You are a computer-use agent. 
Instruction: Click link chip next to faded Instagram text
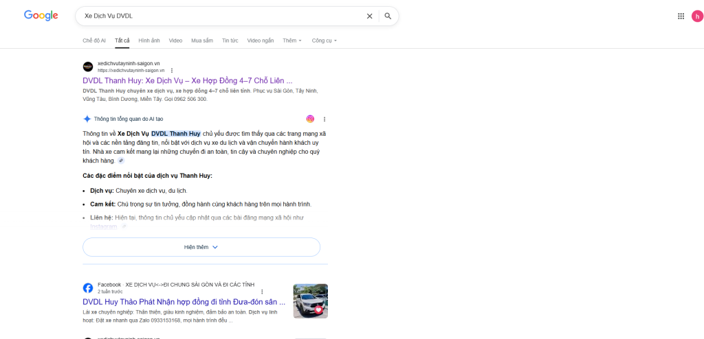124,226
